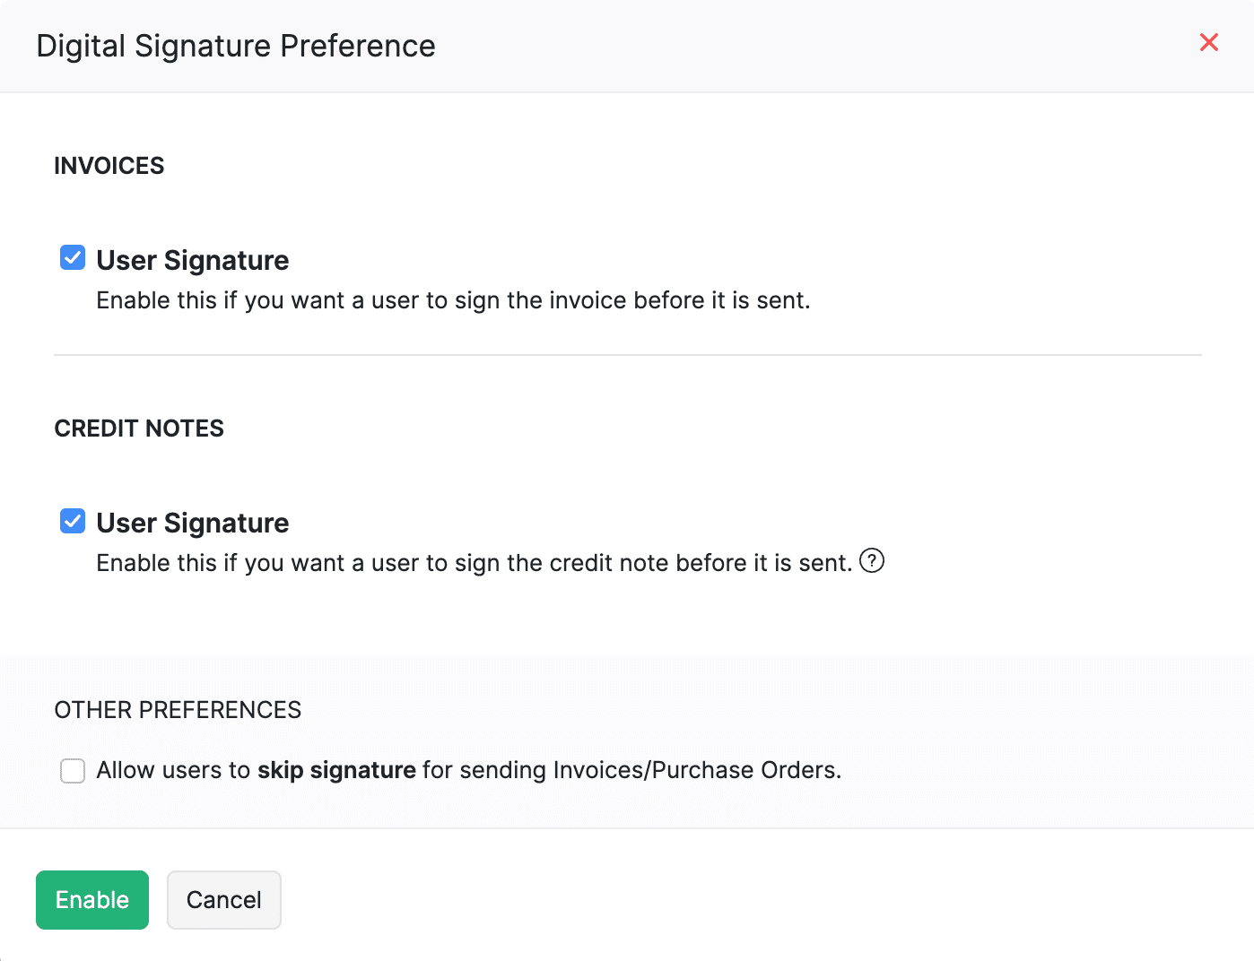Click the bold skip signature text
1254x961 pixels.
click(336, 770)
